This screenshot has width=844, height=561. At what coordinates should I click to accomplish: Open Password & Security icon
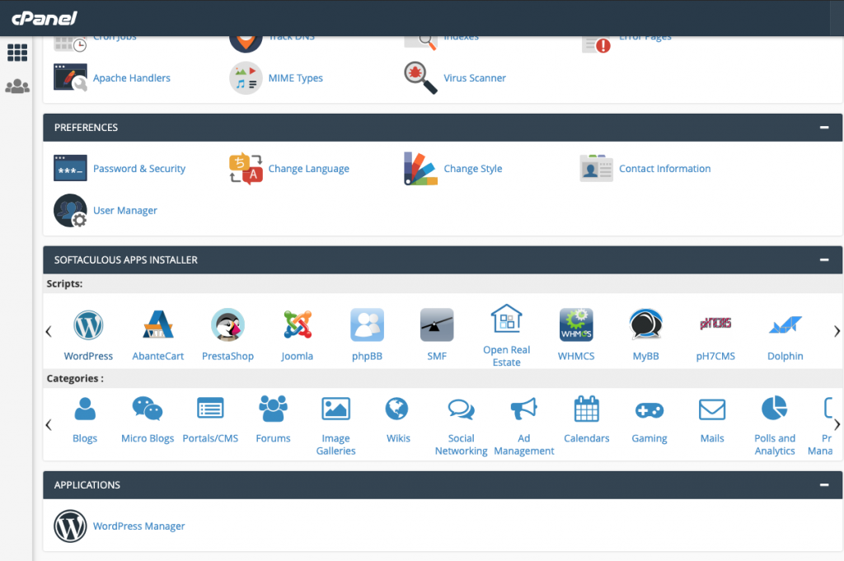(70, 168)
